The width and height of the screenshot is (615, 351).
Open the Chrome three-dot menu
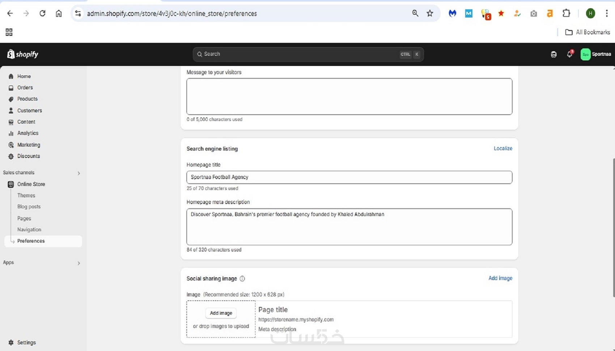tap(607, 13)
